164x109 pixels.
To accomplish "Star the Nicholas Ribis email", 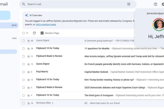I will (x=28, y=103).
